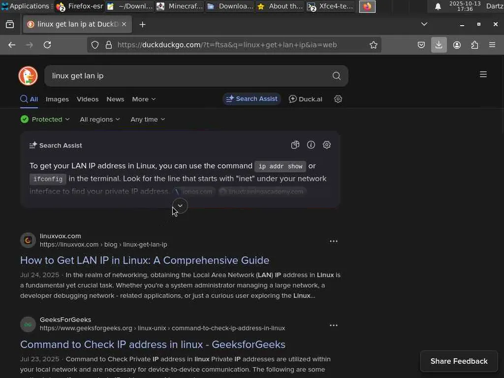
Task: Reload the current page
Action: point(47,45)
